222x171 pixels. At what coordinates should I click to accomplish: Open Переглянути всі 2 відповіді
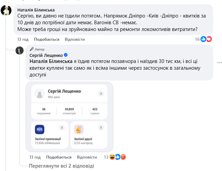click(x=61, y=166)
